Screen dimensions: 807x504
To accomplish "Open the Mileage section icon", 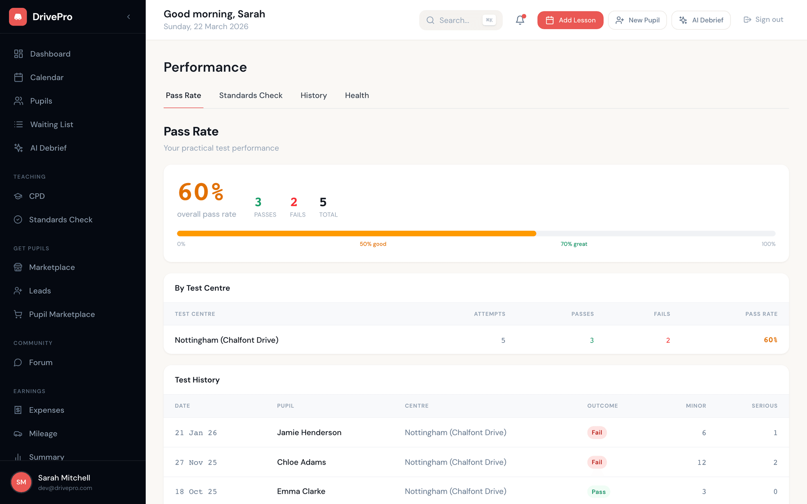I will click(18, 434).
